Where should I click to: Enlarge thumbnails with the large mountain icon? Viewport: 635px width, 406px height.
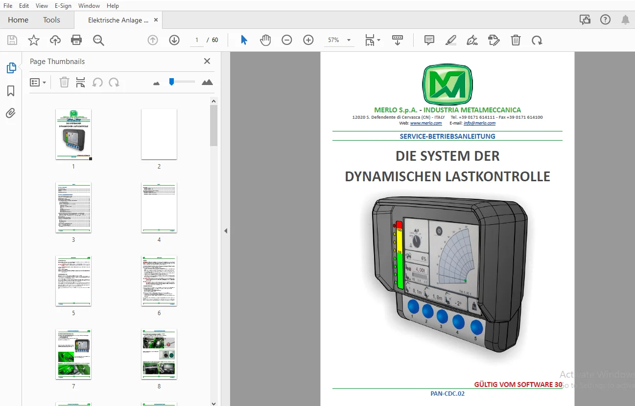(x=207, y=82)
